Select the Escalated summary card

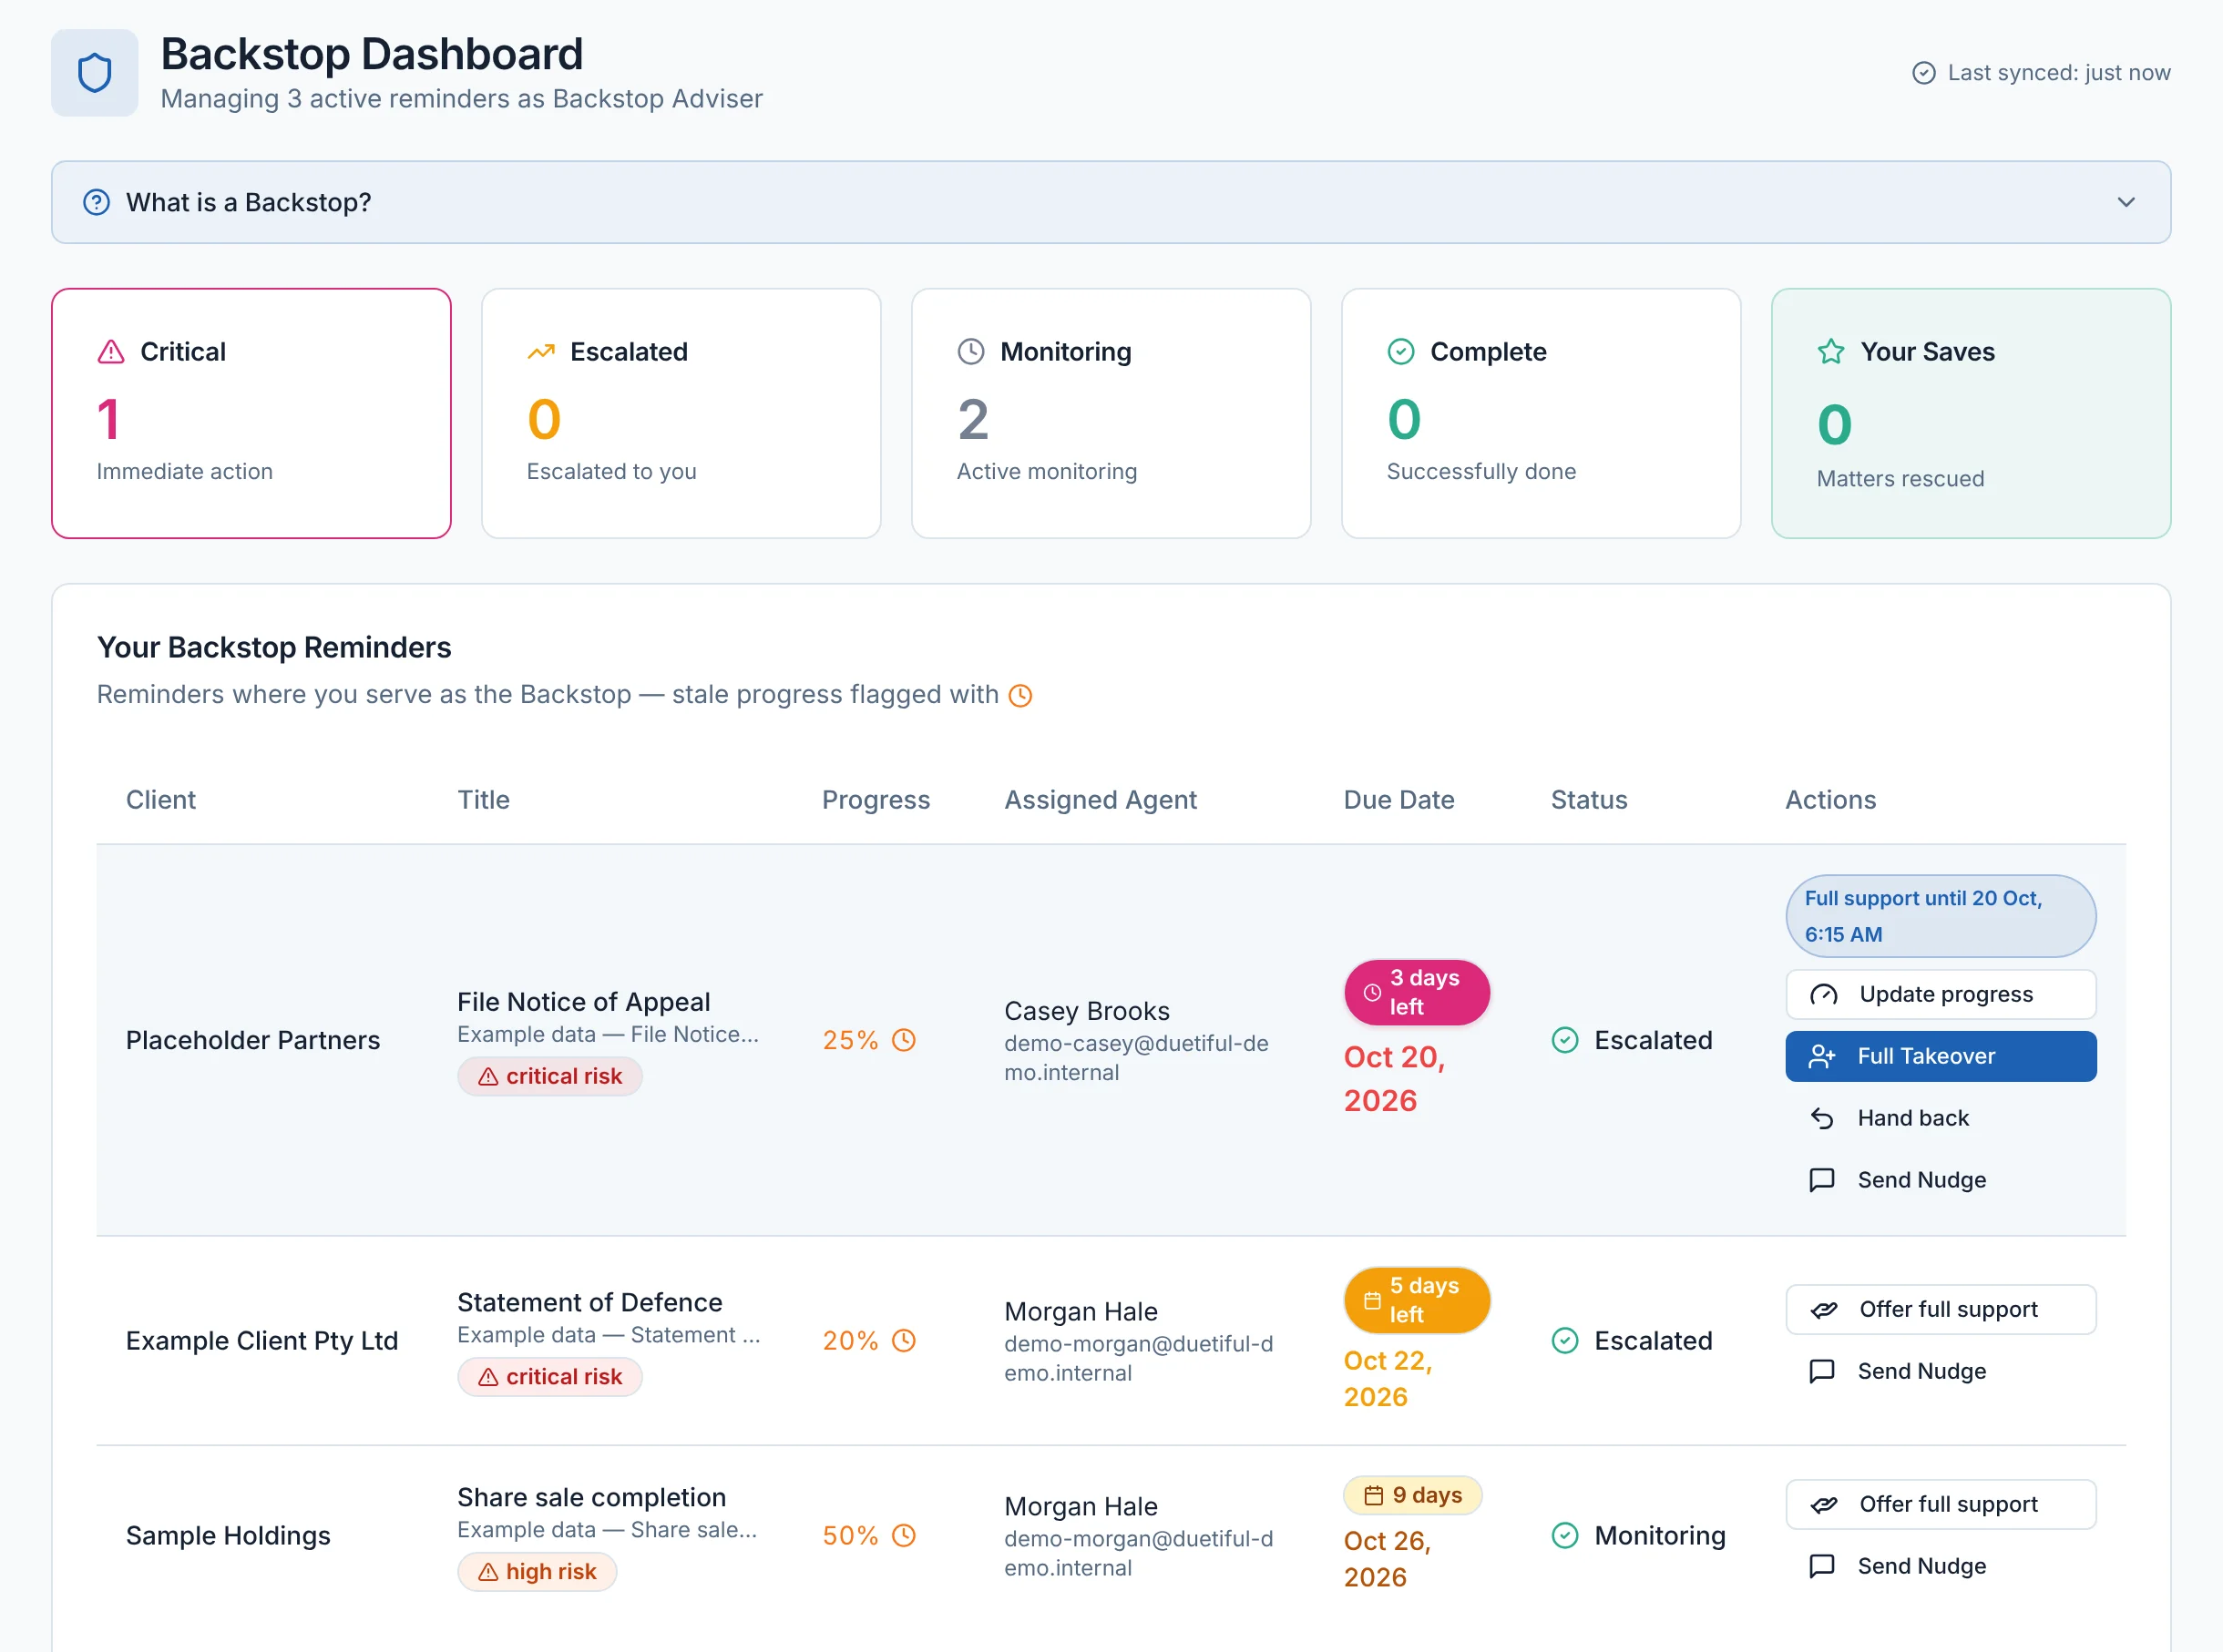click(681, 413)
